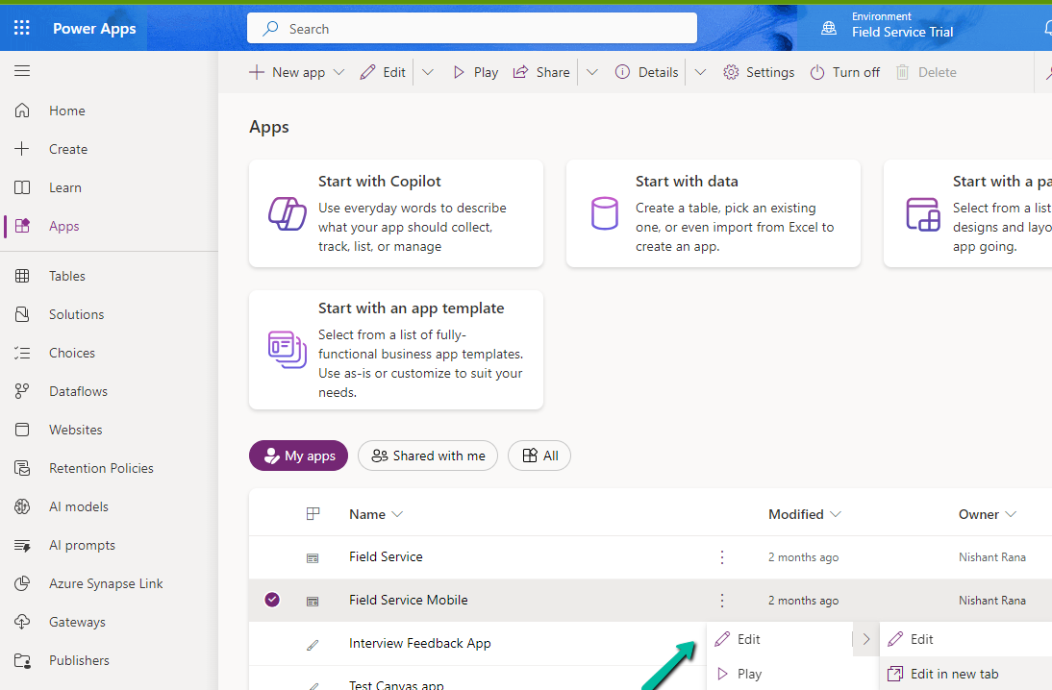Open the app launcher waffle icon
This screenshot has width=1052, height=690.
click(x=22, y=28)
